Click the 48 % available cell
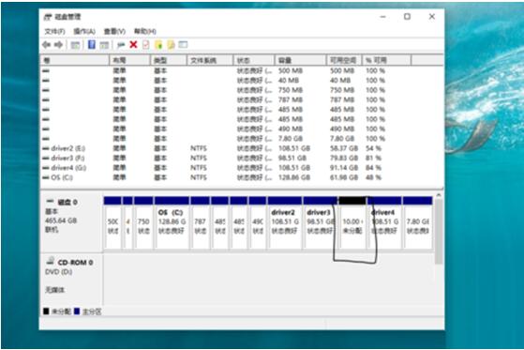The height and width of the screenshot is (350, 524). [373, 177]
